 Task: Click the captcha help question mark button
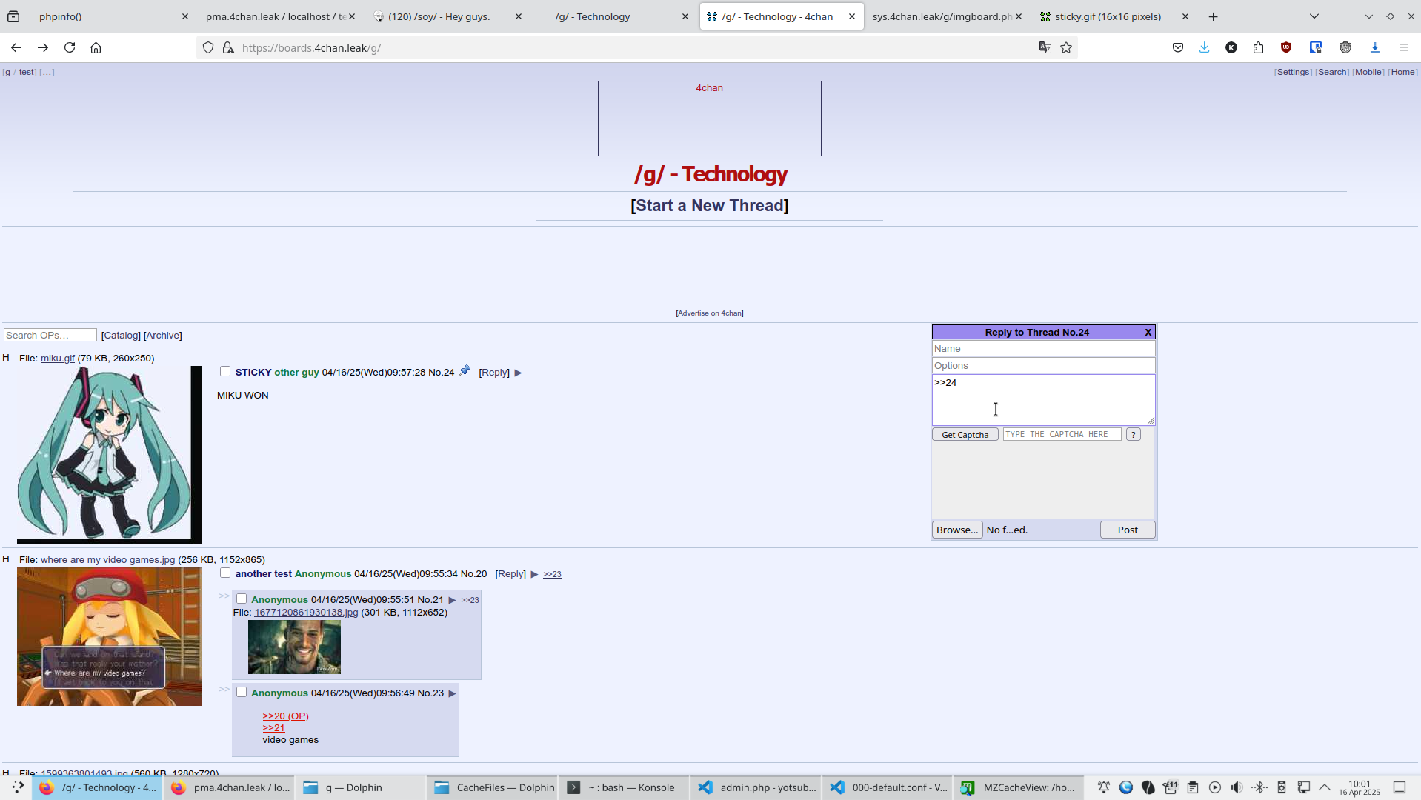[x=1133, y=435]
